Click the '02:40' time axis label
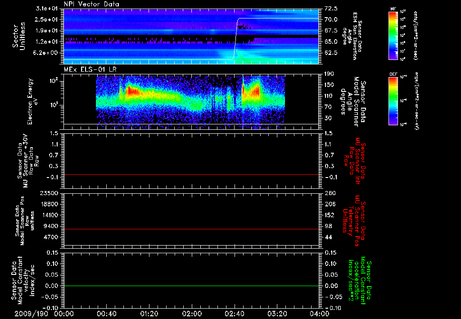The width and height of the screenshot is (461, 319). click(x=235, y=314)
